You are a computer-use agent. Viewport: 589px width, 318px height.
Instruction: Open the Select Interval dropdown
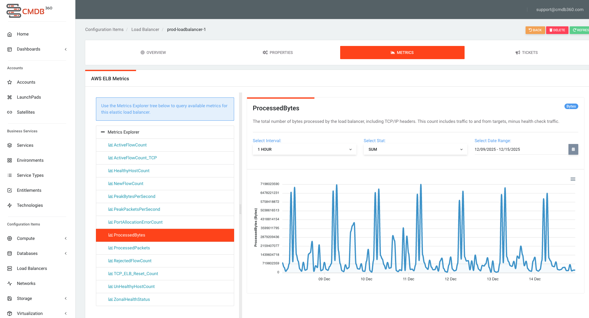click(304, 149)
